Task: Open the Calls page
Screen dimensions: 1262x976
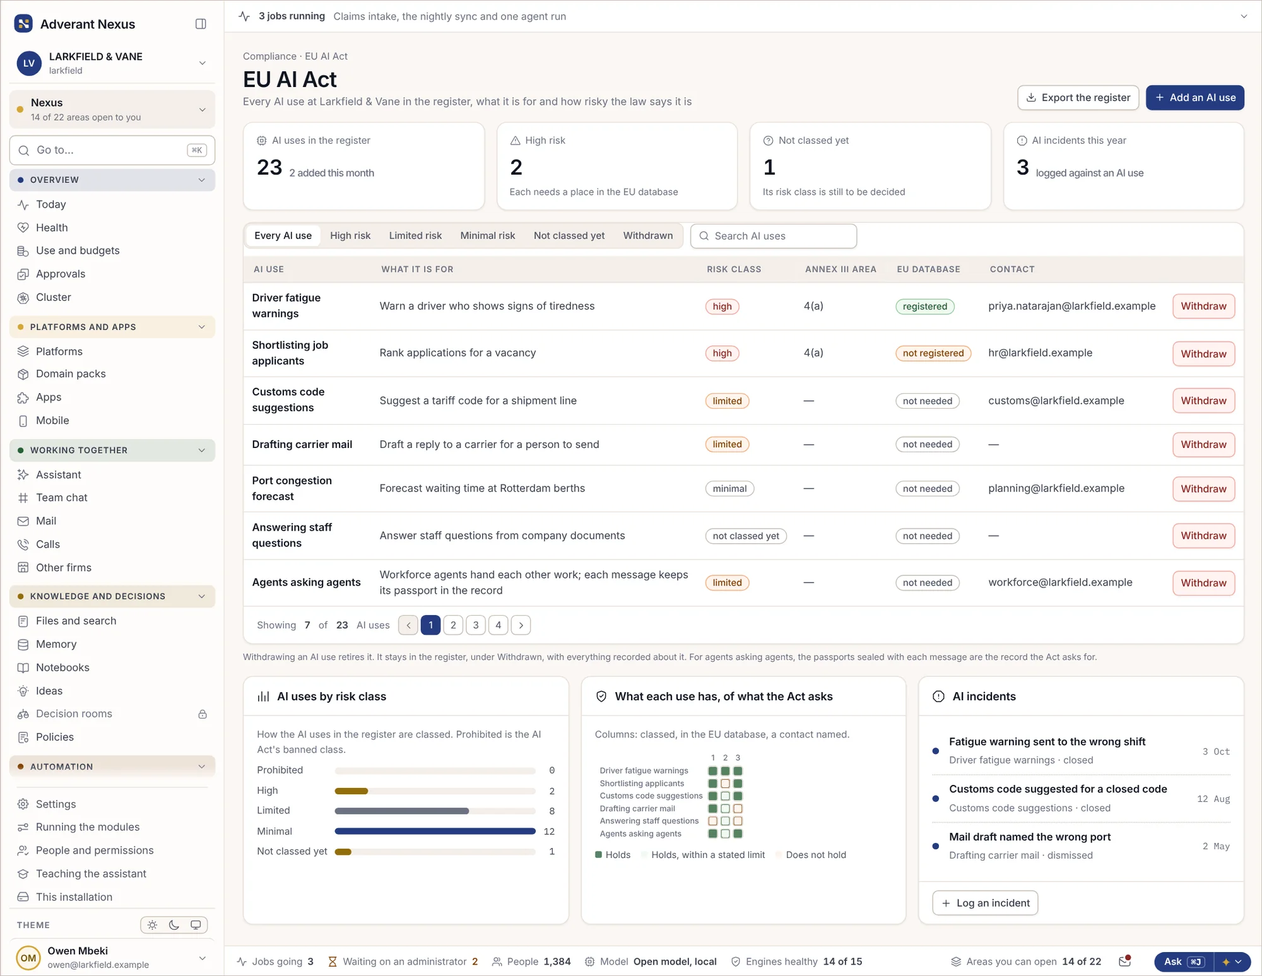Action: click(112, 544)
